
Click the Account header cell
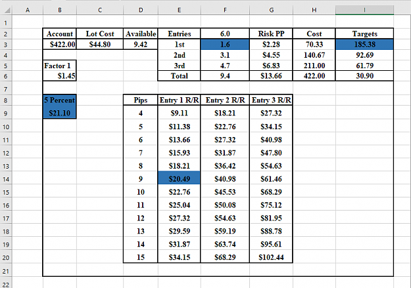[x=60, y=33]
